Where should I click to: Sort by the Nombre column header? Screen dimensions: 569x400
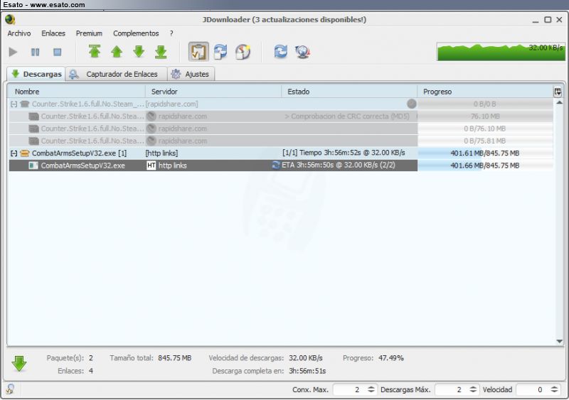(77, 92)
